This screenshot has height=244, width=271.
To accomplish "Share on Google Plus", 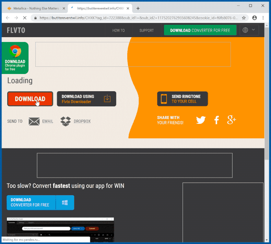I will point(232,120).
